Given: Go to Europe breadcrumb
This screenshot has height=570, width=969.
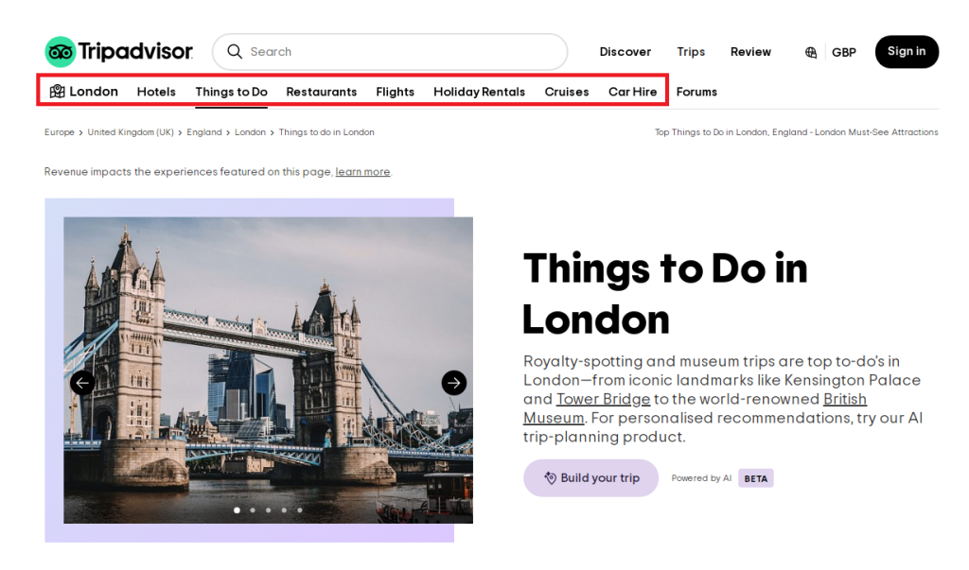Looking at the screenshot, I should click(x=60, y=132).
